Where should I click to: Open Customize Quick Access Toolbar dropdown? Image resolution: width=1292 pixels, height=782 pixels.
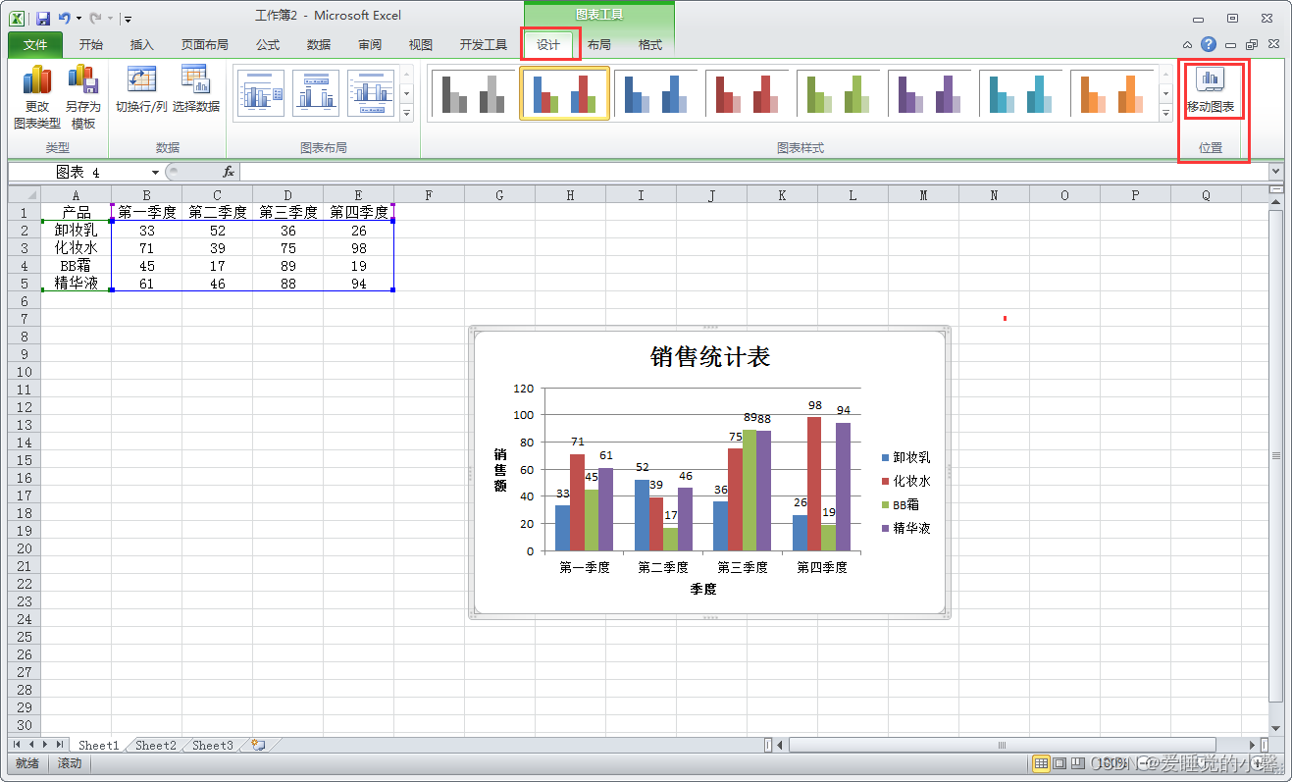tap(128, 18)
